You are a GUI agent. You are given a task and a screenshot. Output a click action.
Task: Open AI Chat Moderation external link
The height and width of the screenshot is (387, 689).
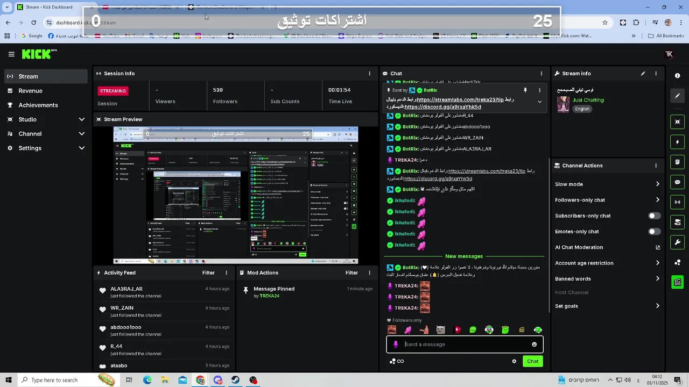coord(658,247)
